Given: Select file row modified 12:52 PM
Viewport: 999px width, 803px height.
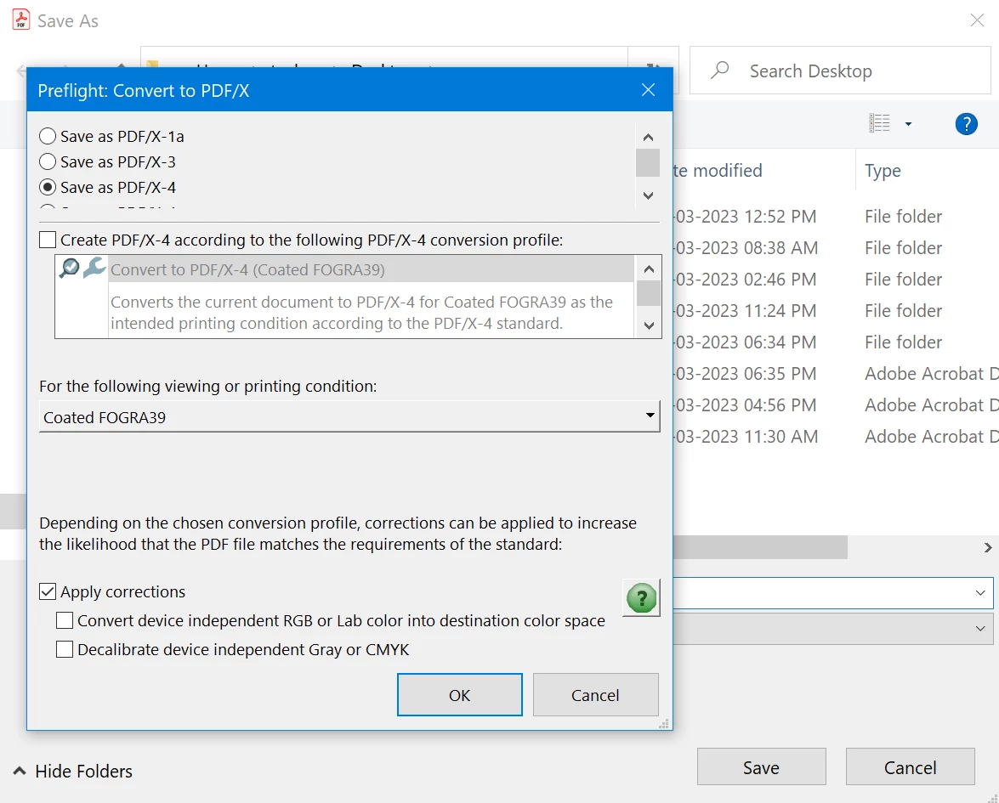Looking at the screenshot, I should [x=835, y=217].
